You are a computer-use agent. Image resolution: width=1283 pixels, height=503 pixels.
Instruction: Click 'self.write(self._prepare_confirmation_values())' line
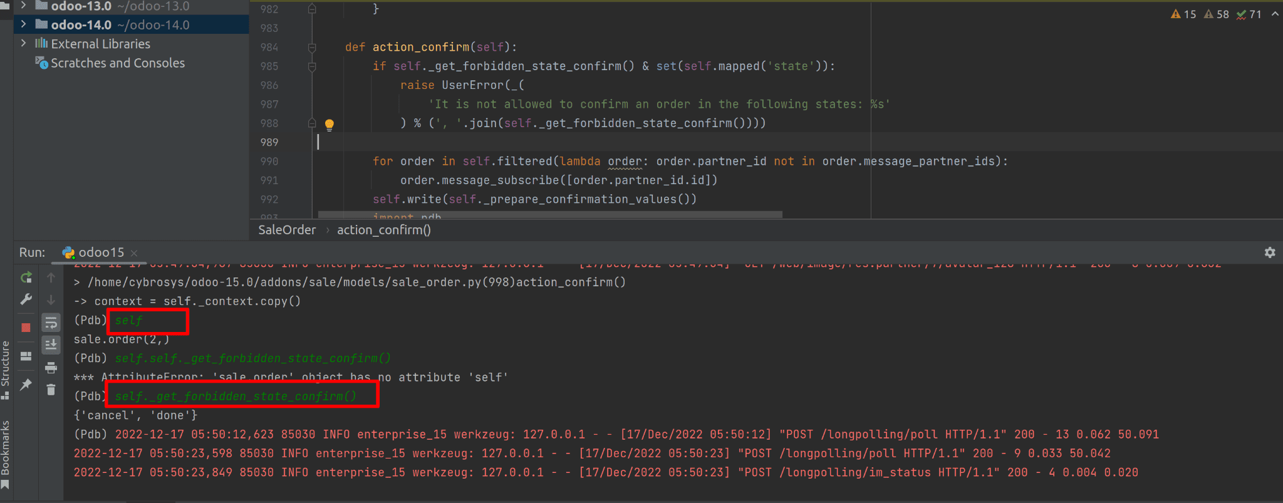click(x=534, y=199)
